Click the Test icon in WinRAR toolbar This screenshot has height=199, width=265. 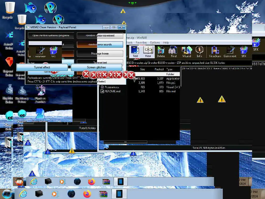click(135, 52)
